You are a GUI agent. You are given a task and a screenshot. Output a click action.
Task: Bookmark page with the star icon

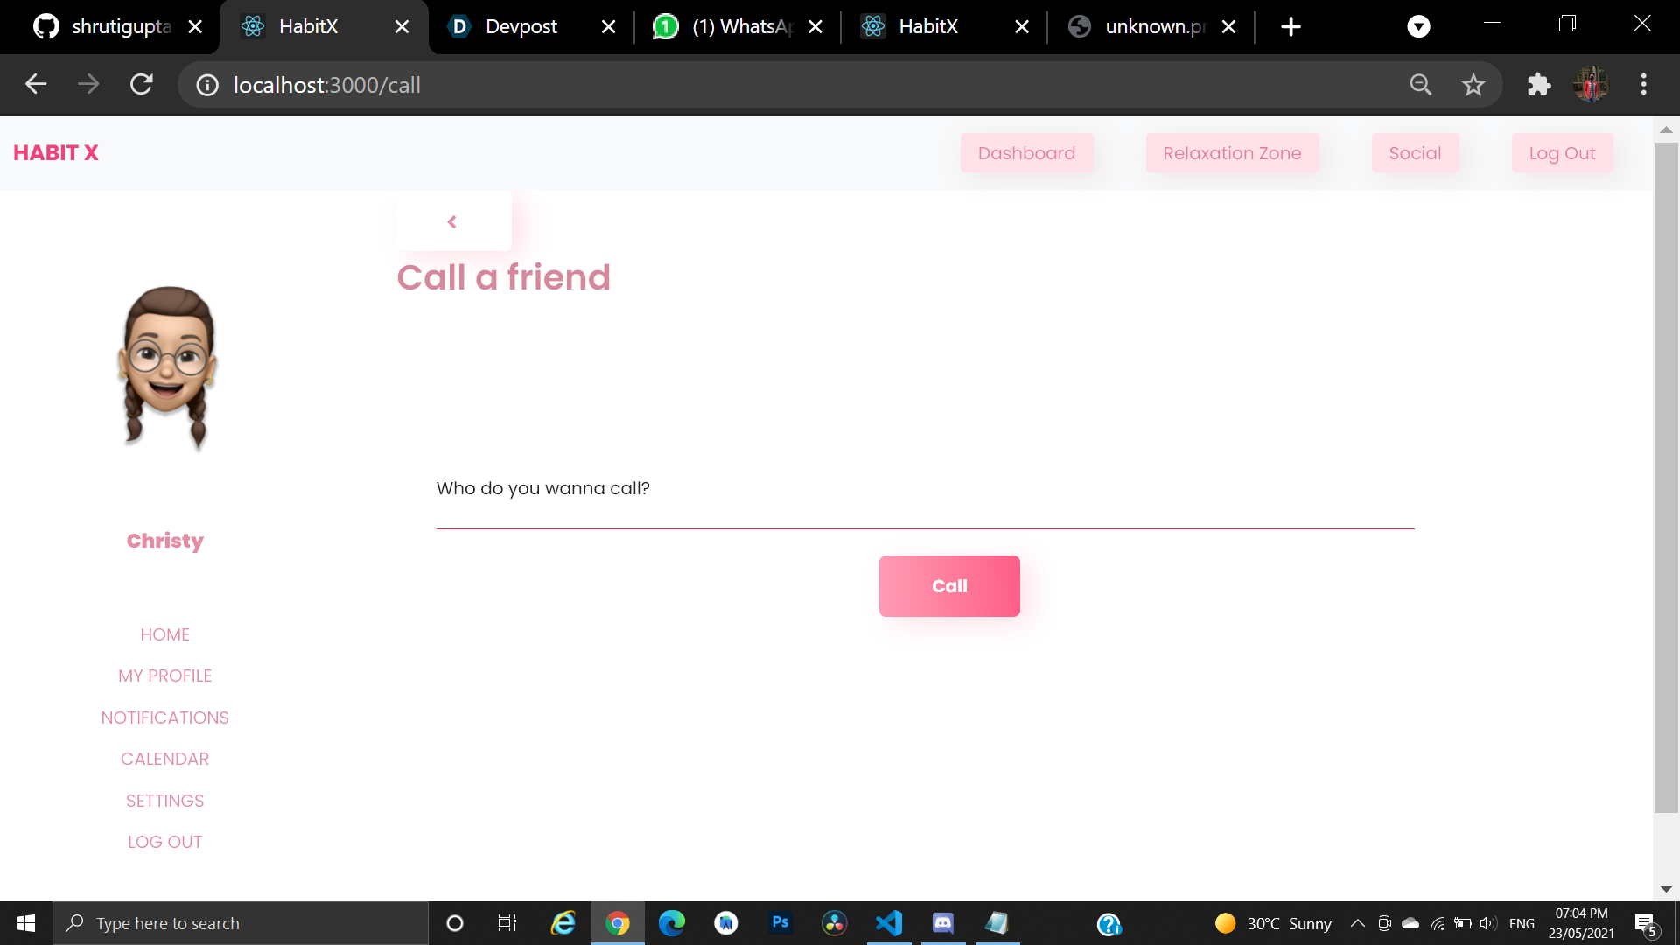click(1473, 85)
